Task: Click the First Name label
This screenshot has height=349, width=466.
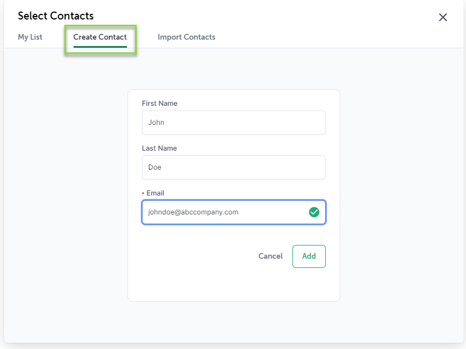Action: pyautogui.click(x=160, y=103)
